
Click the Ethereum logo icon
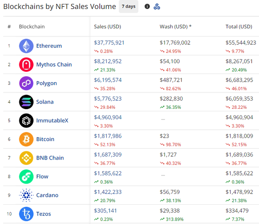click(x=26, y=46)
